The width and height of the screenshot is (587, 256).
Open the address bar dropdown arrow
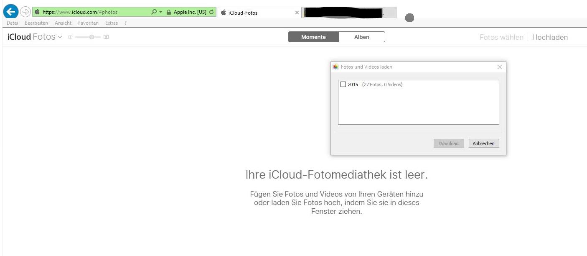160,12
